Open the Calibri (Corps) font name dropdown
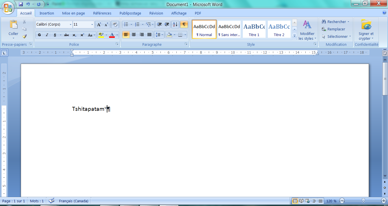 pyautogui.click(x=70, y=25)
